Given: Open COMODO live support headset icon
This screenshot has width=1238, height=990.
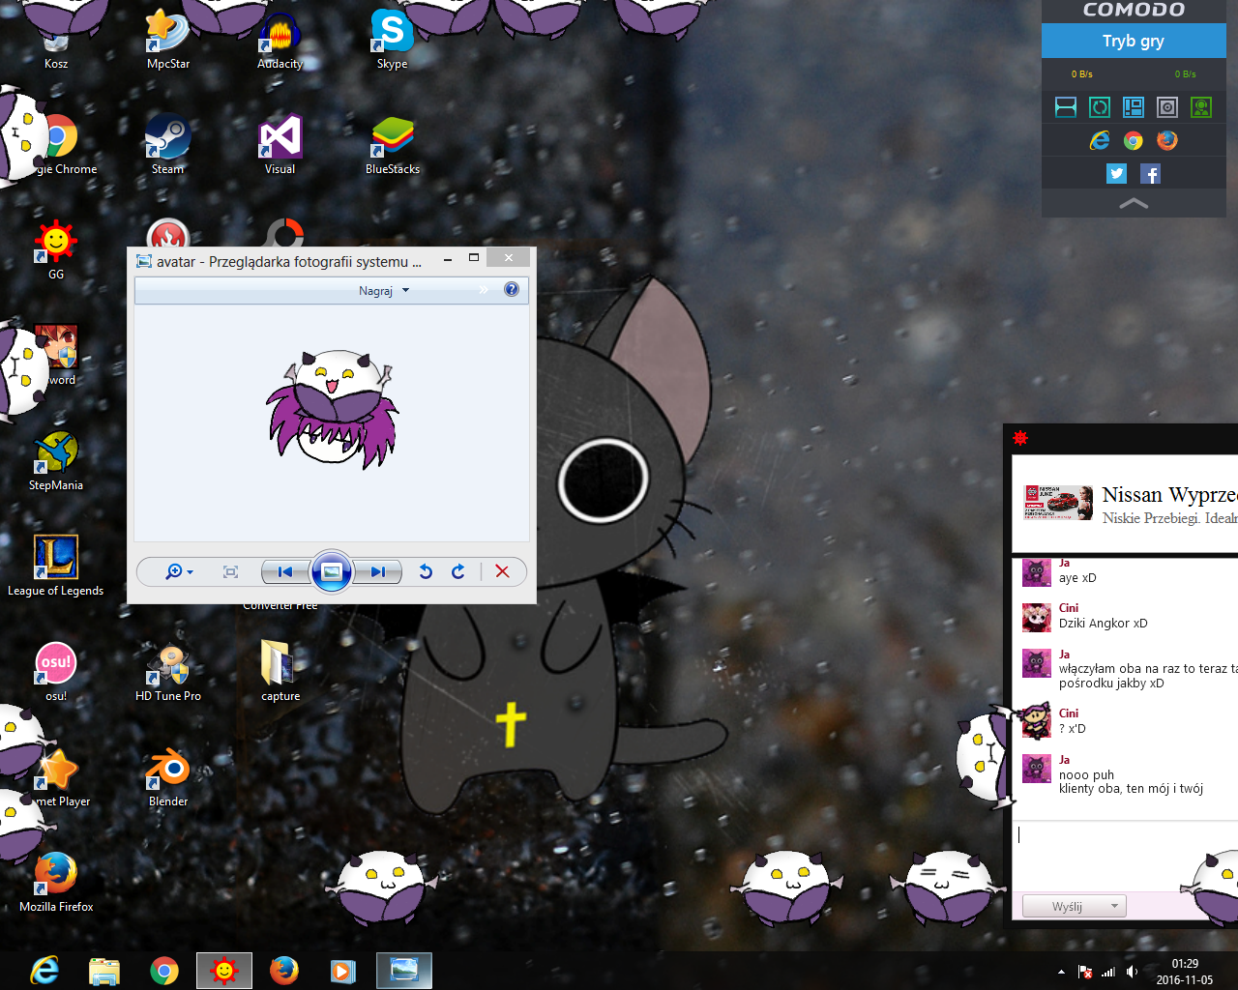Looking at the screenshot, I should 1201,107.
